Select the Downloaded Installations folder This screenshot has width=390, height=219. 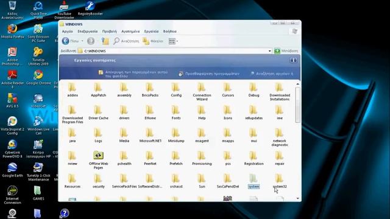[x=280, y=92]
